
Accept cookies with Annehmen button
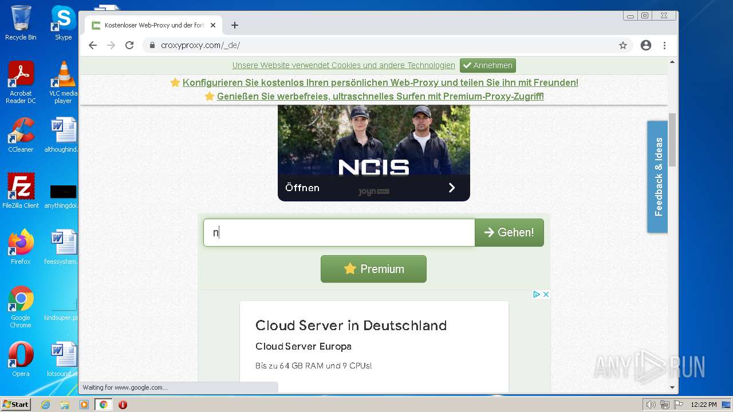488,65
